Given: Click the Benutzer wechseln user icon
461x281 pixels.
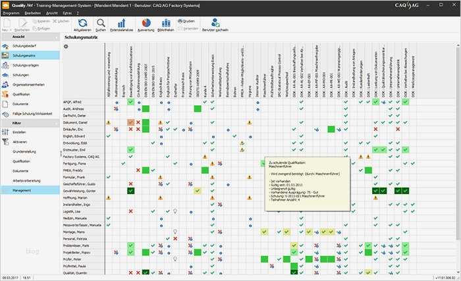Looking at the screenshot, I should [x=215, y=23].
